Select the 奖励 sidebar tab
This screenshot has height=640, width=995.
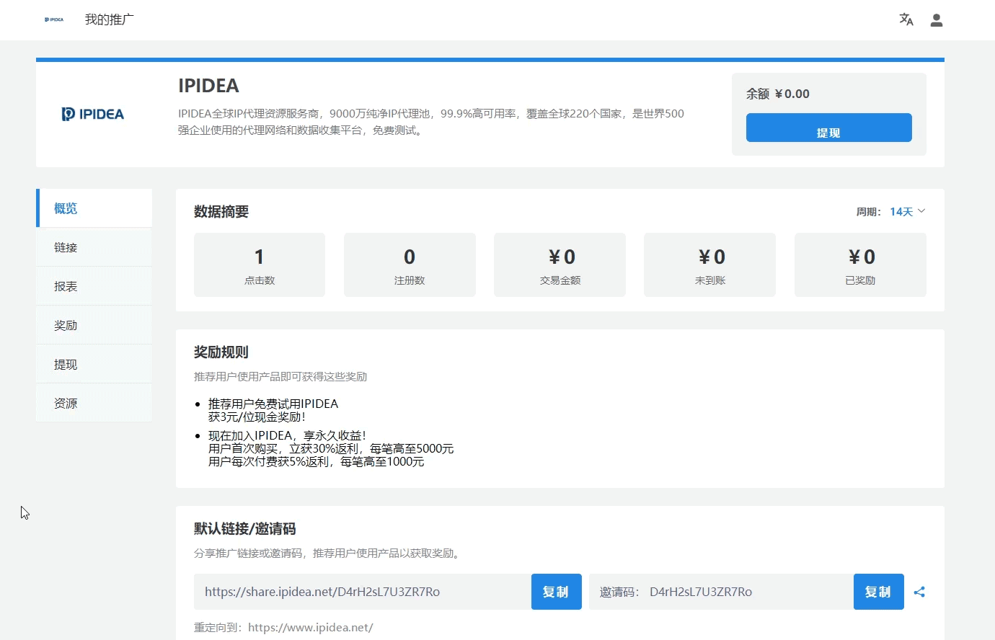click(x=94, y=325)
